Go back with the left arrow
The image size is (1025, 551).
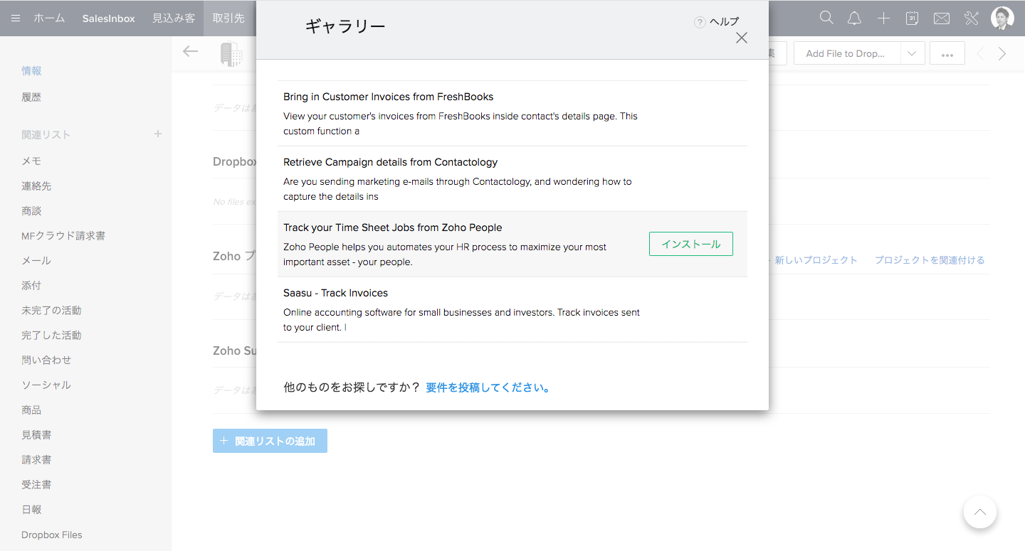point(190,51)
